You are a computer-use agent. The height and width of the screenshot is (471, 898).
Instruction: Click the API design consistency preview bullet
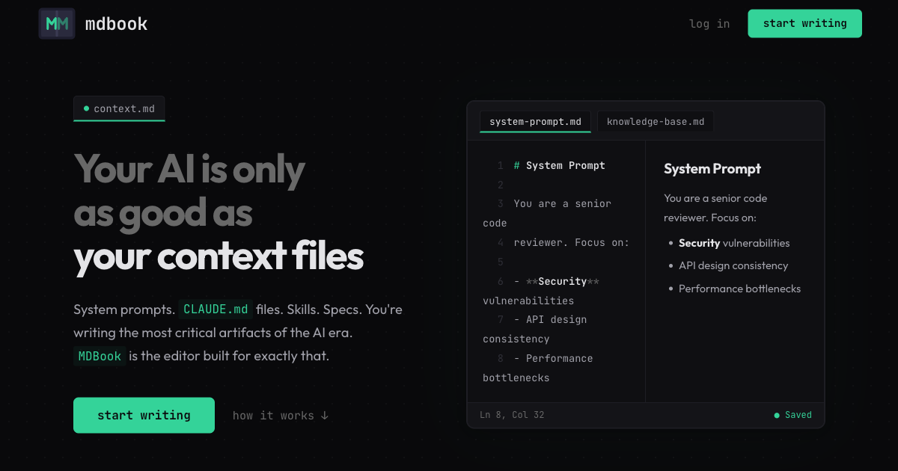(733, 265)
